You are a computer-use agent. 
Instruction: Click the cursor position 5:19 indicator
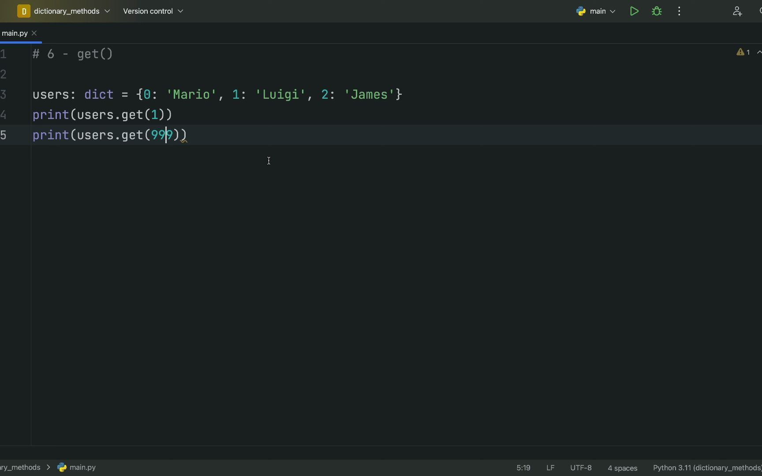[x=523, y=468]
